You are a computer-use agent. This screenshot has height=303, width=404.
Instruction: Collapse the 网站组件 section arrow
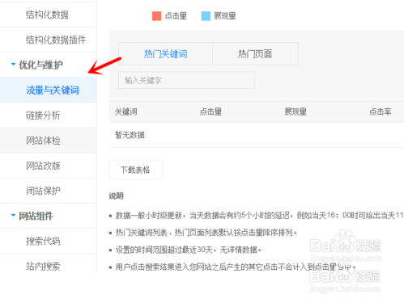(13, 216)
